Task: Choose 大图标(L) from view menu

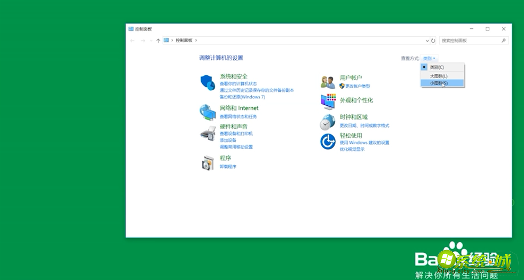Action: point(442,76)
